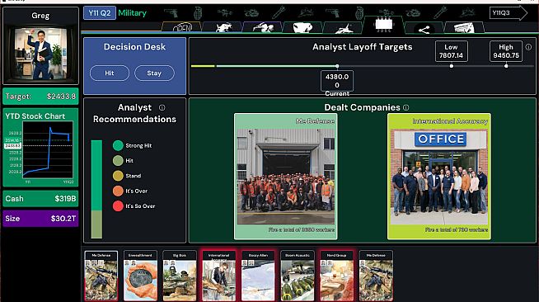Select the Big Box card in the hand

180,276
